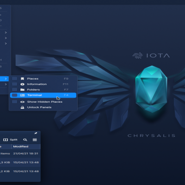The height and width of the screenshot is (185, 185).
Task: Click the F9 shortcut text
Action: [66, 79]
